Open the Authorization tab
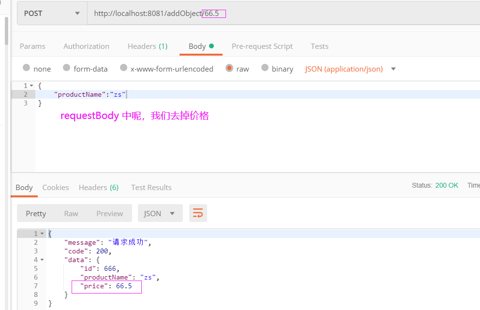The width and height of the screenshot is (480, 310). [86, 46]
